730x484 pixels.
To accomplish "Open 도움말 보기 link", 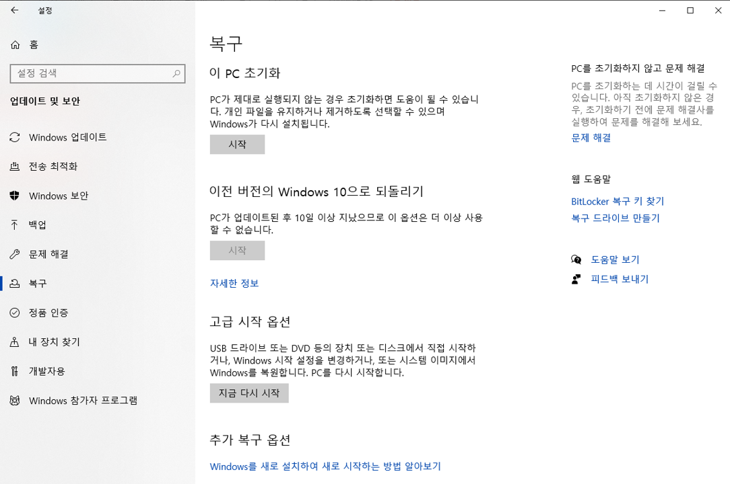I will (615, 259).
